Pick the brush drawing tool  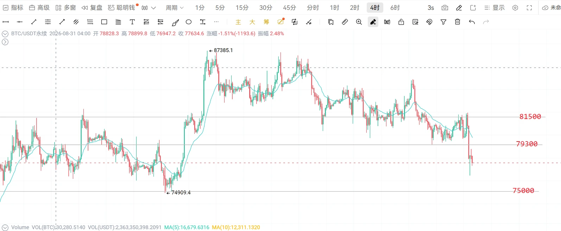click(175, 22)
